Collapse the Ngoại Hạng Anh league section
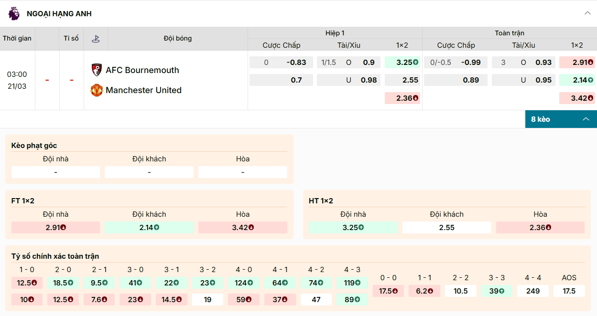Image resolution: width=597 pixels, height=316 pixels. (x=587, y=13)
